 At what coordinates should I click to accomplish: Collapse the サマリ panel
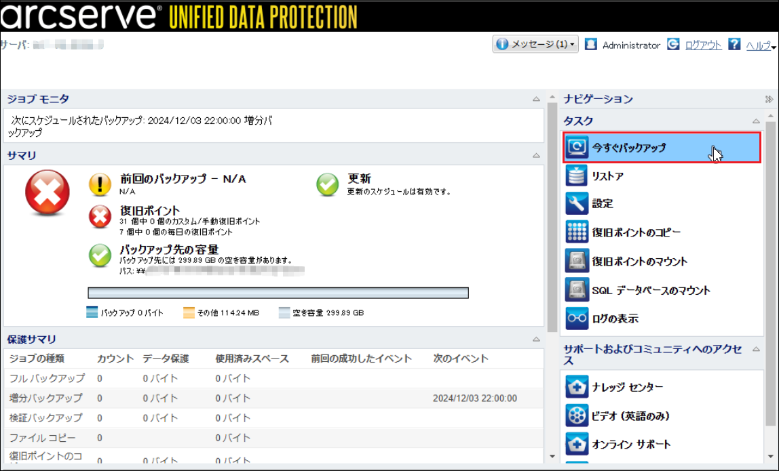[x=536, y=155]
